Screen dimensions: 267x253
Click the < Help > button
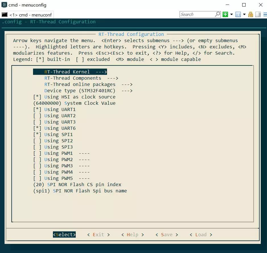pyautogui.click(x=132, y=235)
